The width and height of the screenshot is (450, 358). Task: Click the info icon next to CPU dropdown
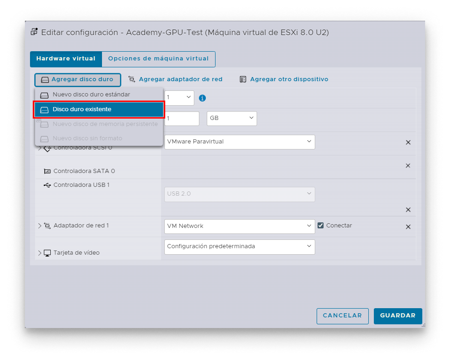[202, 98]
